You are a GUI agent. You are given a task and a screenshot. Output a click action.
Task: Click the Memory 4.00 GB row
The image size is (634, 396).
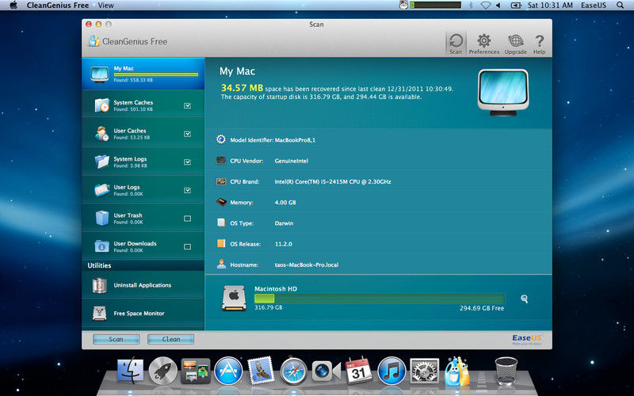(x=379, y=203)
